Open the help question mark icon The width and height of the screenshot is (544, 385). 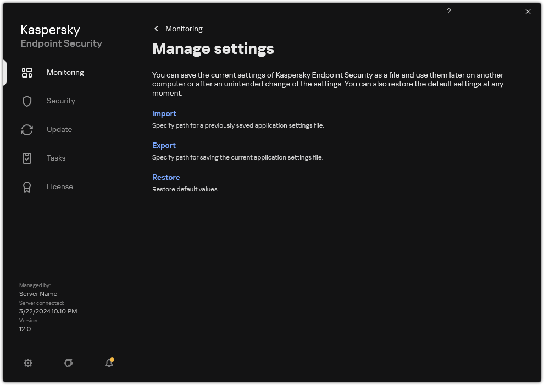tap(448, 12)
